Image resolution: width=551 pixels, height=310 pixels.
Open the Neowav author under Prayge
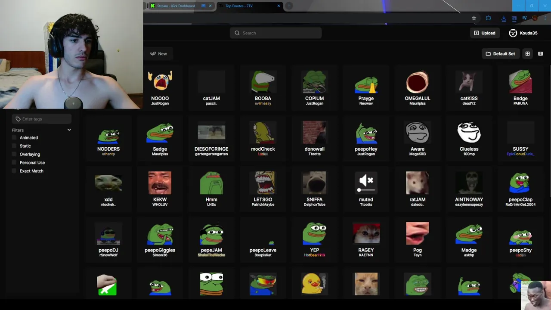[366, 104]
